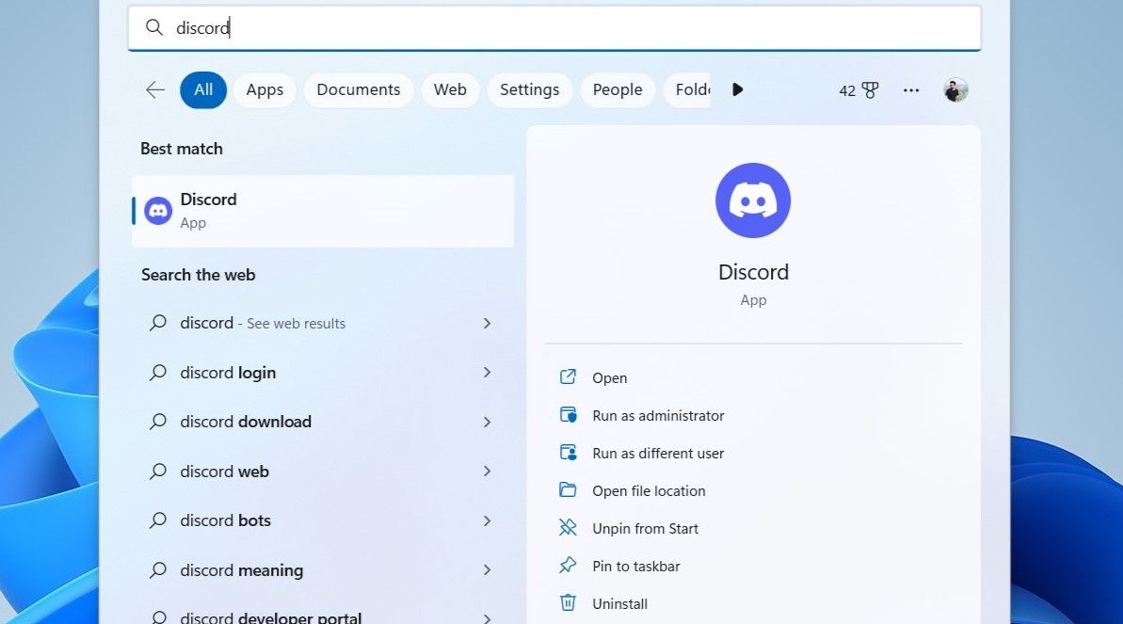The width and height of the screenshot is (1123, 624).
Task: Switch to the Web filter tab
Action: point(450,89)
